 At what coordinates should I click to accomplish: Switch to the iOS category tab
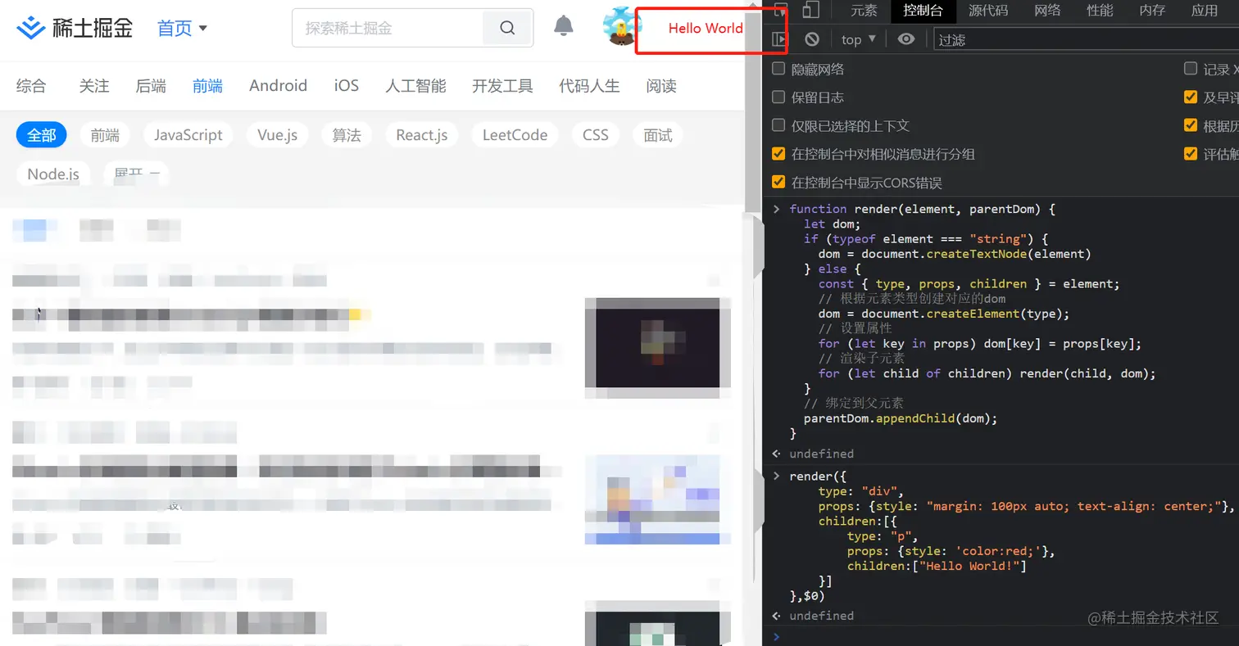(347, 86)
